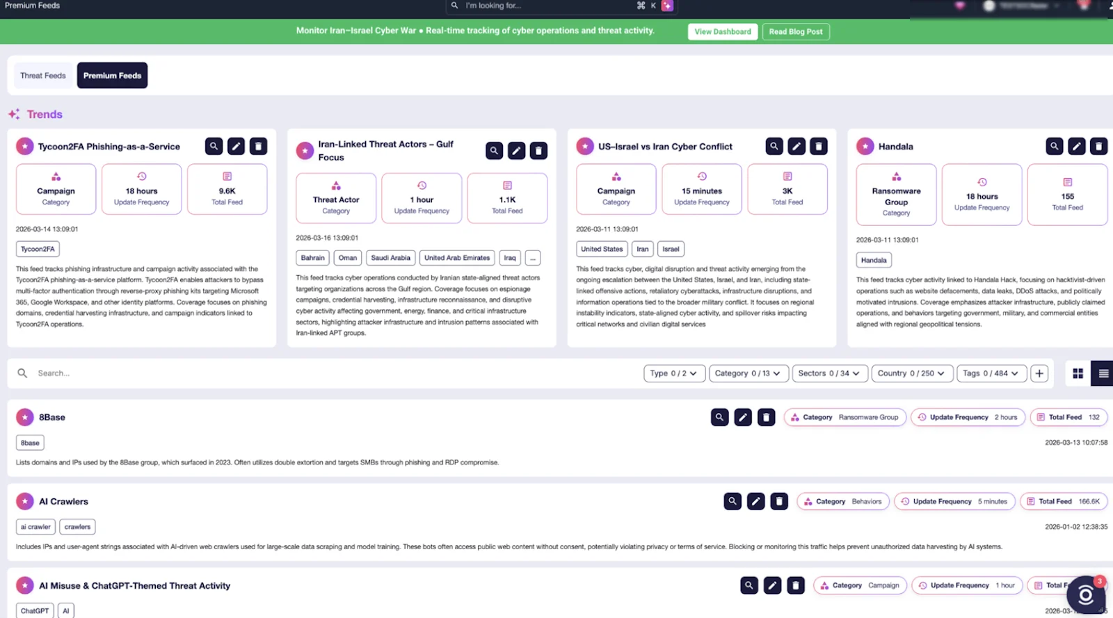The width and height of the screenshot is (1113, 618).
Task: Edit the AI Misuse & ChatGPT-Themed feed row
Action: [x=772, y=585]
